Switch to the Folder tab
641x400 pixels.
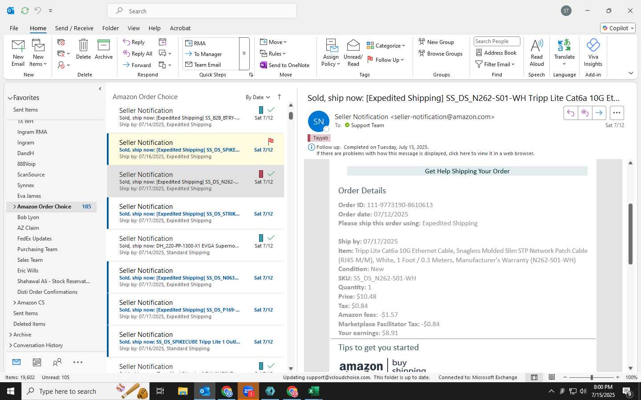pyautogui.click(x=110, y=28)
